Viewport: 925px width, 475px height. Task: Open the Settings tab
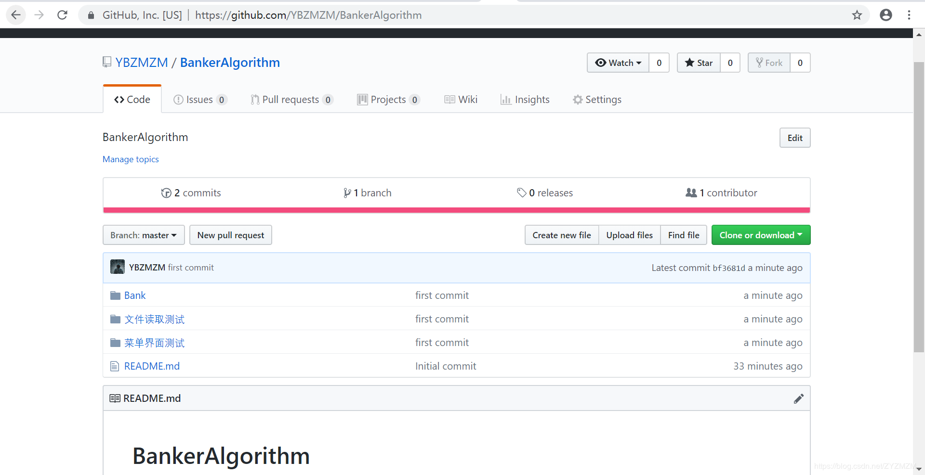pos(597,100)
